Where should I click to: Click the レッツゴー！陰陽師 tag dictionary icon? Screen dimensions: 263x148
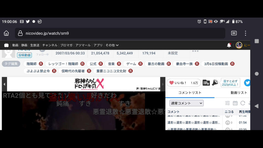tap(82, 64)
